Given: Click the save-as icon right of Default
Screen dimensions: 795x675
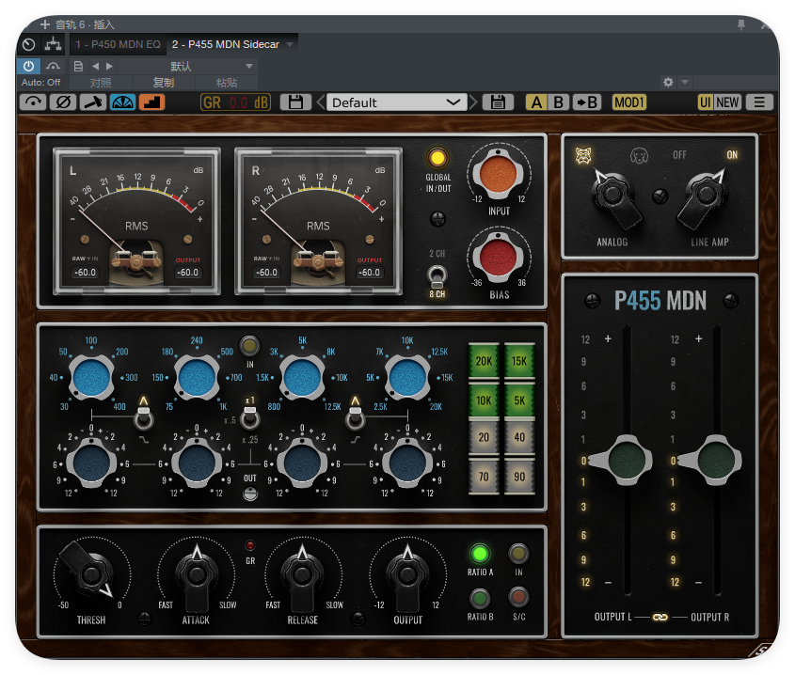Looking at the screenshot, I should 498,102.
